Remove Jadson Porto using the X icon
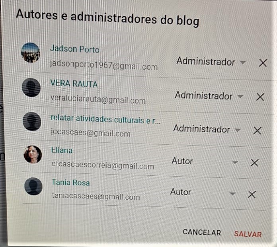The width and height of the screenshot is (277, 247). click(263, 63)
